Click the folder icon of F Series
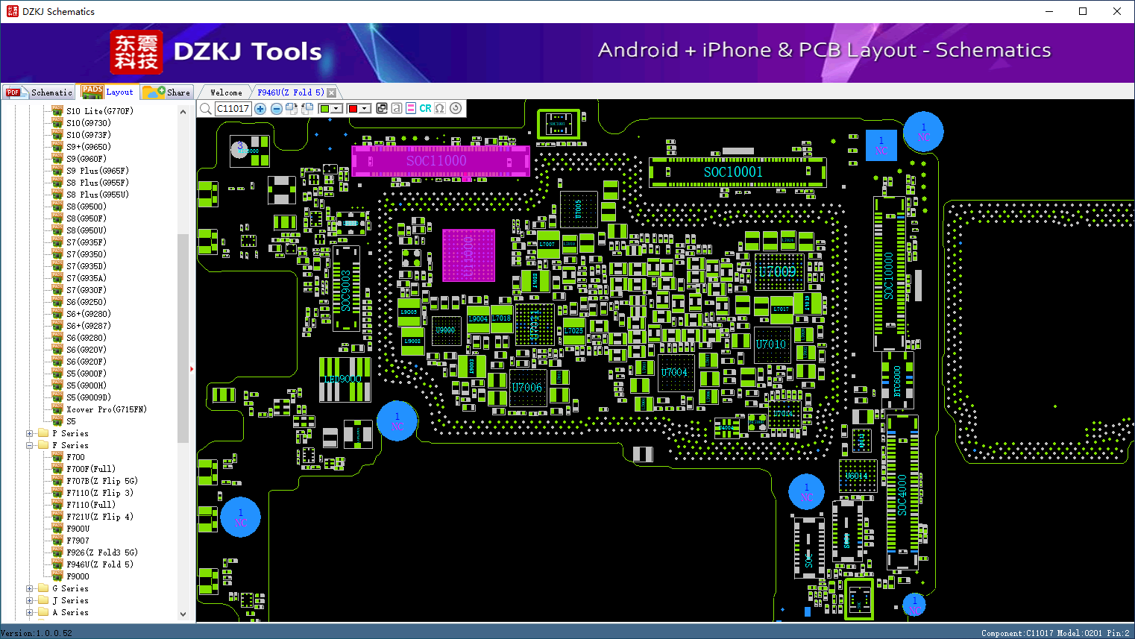Viewport: 1135px width, 639px height. [x=43, y=445]
